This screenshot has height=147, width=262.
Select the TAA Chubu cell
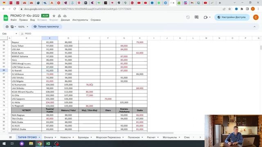[x=26, y=118]
